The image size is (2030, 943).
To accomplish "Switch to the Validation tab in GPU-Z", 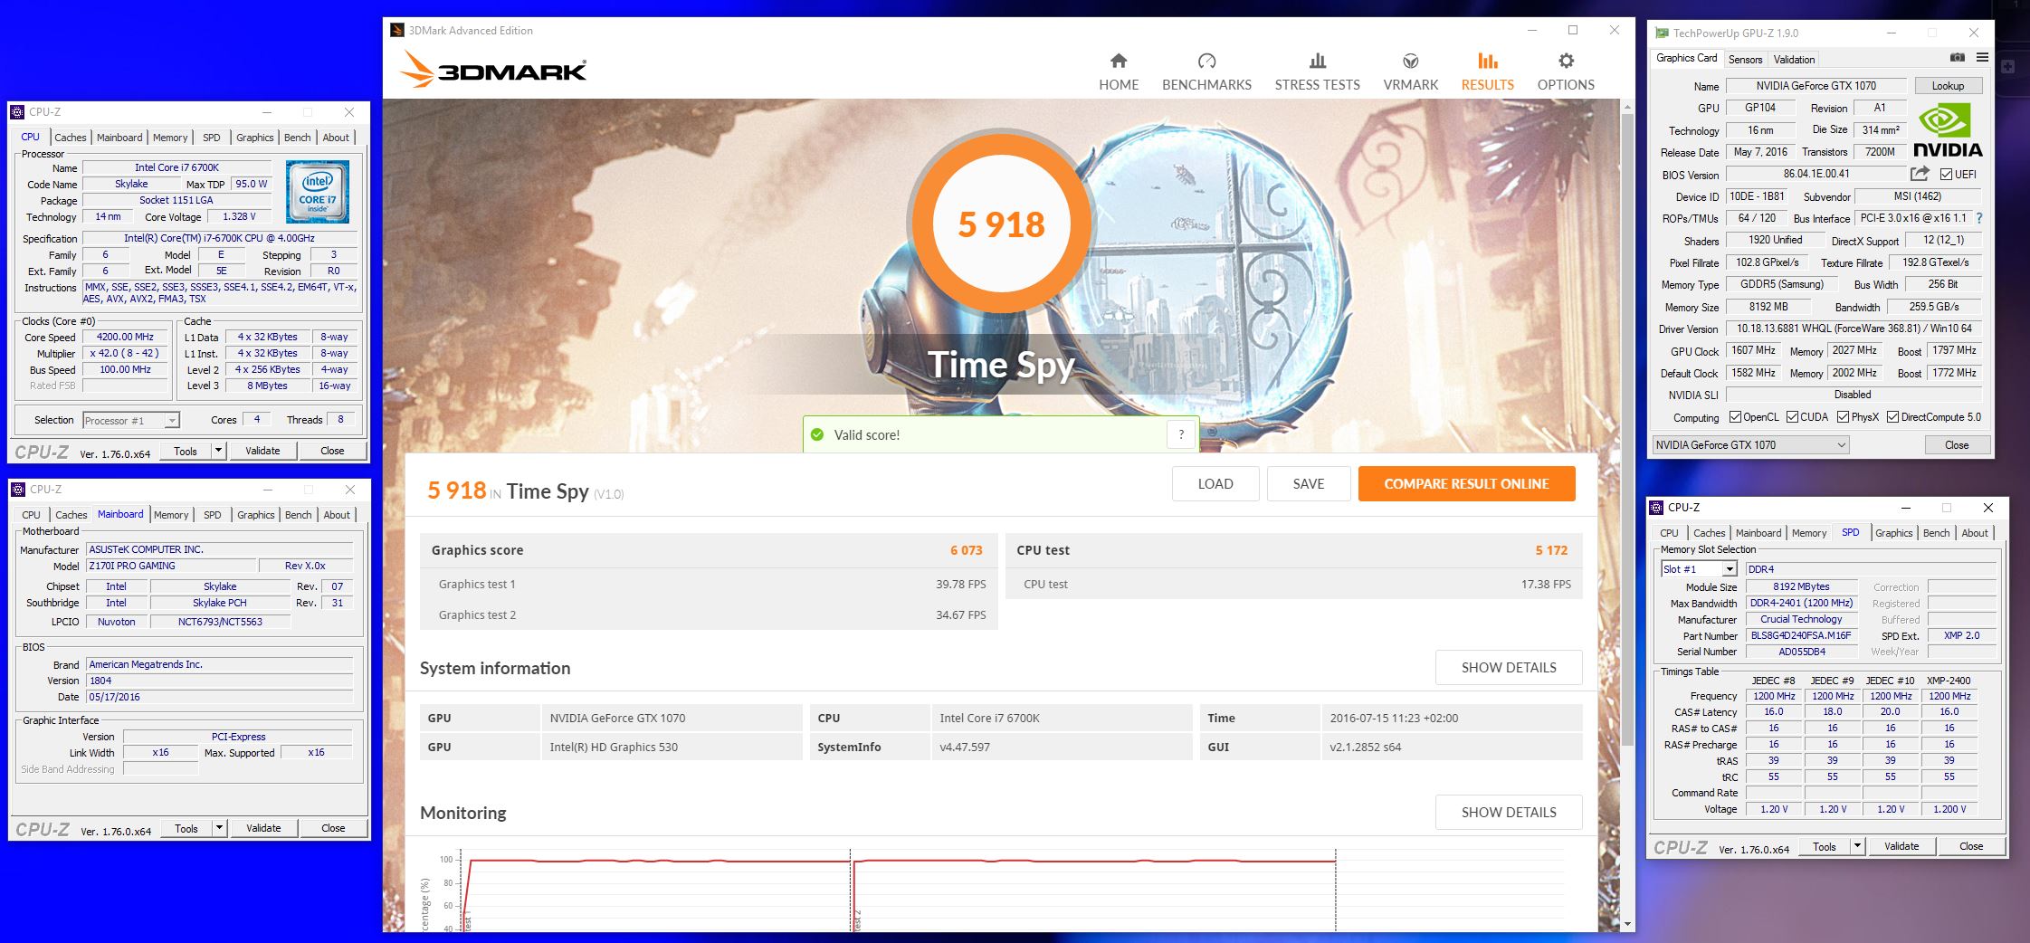I will point(1794,59).
